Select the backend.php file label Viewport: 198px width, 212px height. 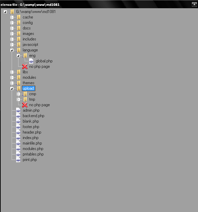(34, 116)
